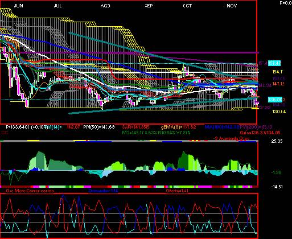
Task: Click the SAR=141.35 indicator readout
Action: pos(135,127)
